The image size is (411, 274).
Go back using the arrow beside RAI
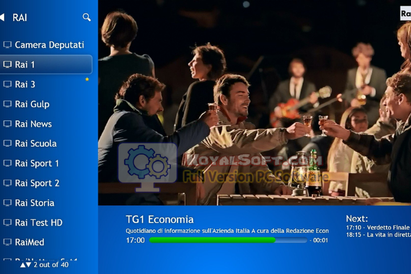tap(2, 17)
